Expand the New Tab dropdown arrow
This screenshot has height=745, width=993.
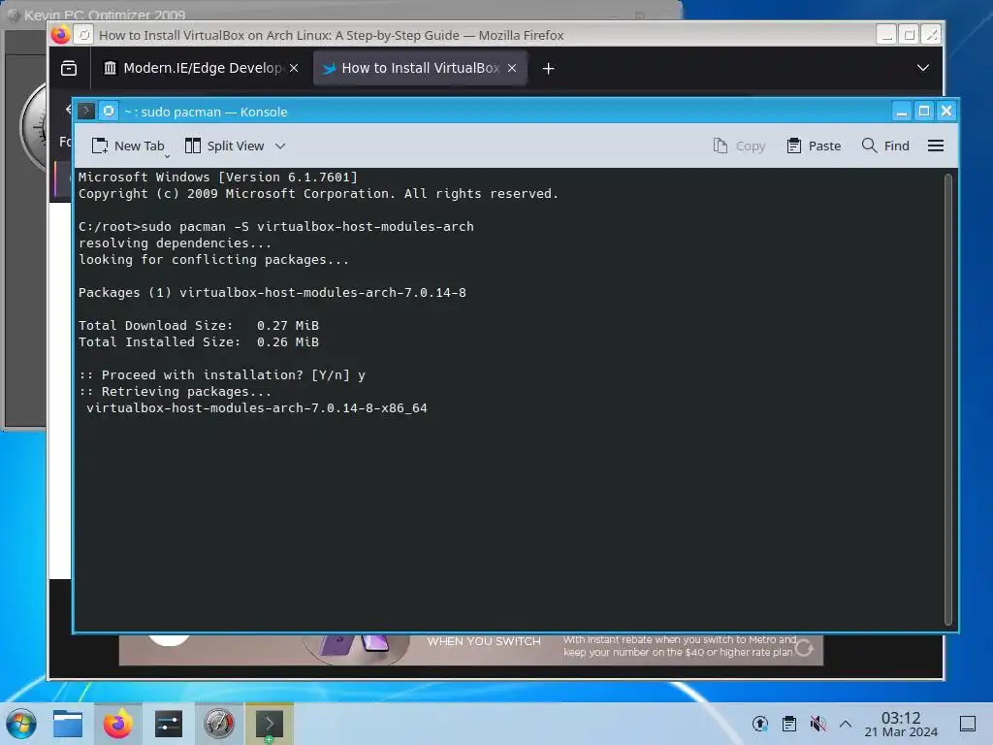coord(167,155)
